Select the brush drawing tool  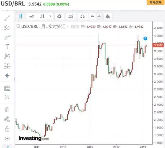point(7,37)
